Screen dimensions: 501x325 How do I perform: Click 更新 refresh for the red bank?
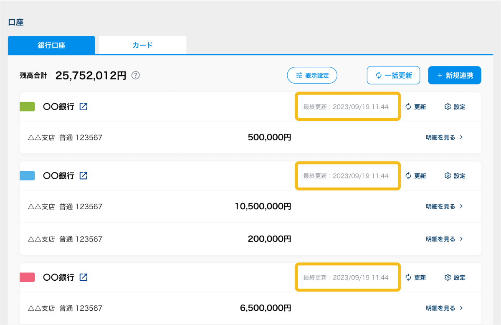click(x=415, y=277)
